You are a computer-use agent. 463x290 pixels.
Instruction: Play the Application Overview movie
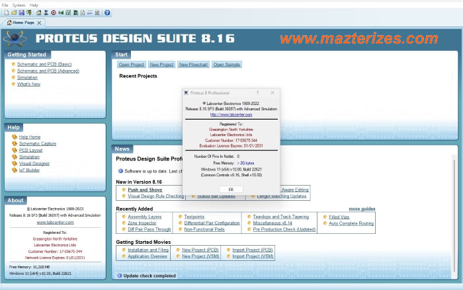(x=147, y=256)
